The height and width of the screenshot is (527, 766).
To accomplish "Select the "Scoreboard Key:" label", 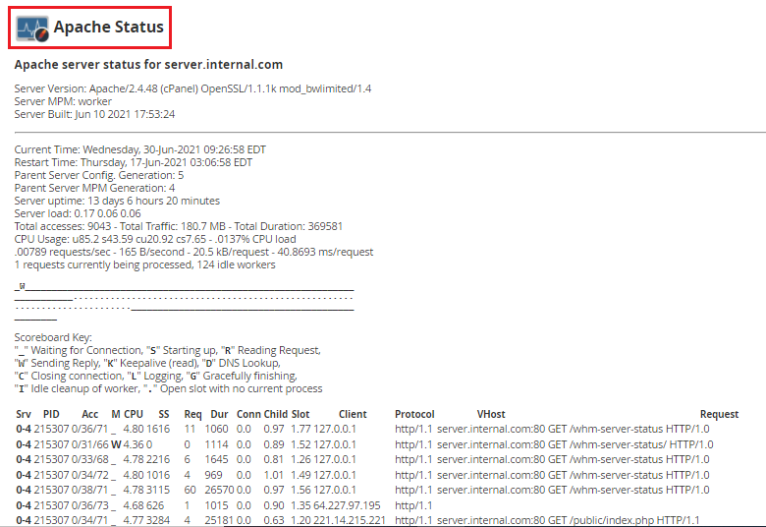I will point(53,337).
